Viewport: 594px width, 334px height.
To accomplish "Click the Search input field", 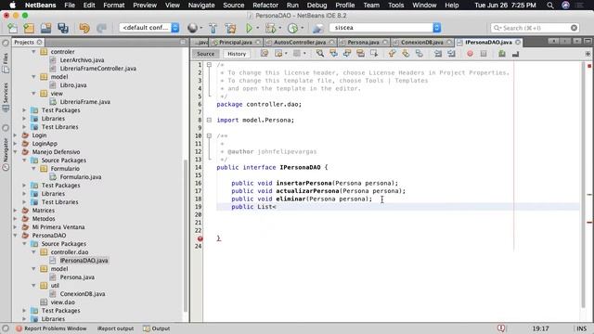I will (x=535, y=28).
